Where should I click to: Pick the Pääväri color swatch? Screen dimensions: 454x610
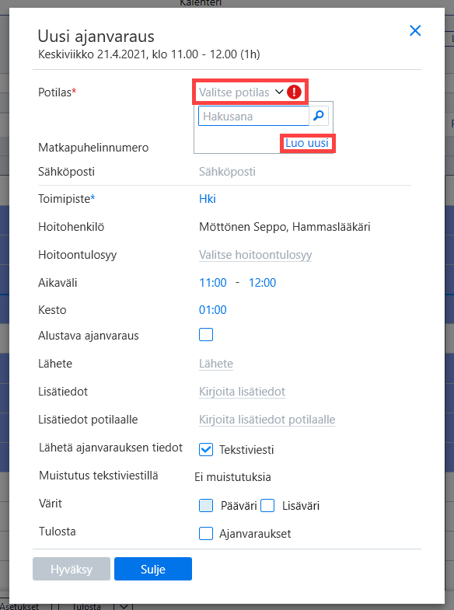(x=206, y=506)
